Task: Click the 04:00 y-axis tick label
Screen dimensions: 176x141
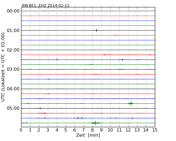Action: coord(13,89)
